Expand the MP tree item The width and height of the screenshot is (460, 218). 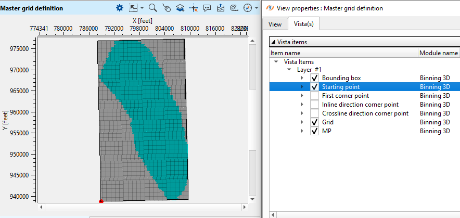coord(302,131)
